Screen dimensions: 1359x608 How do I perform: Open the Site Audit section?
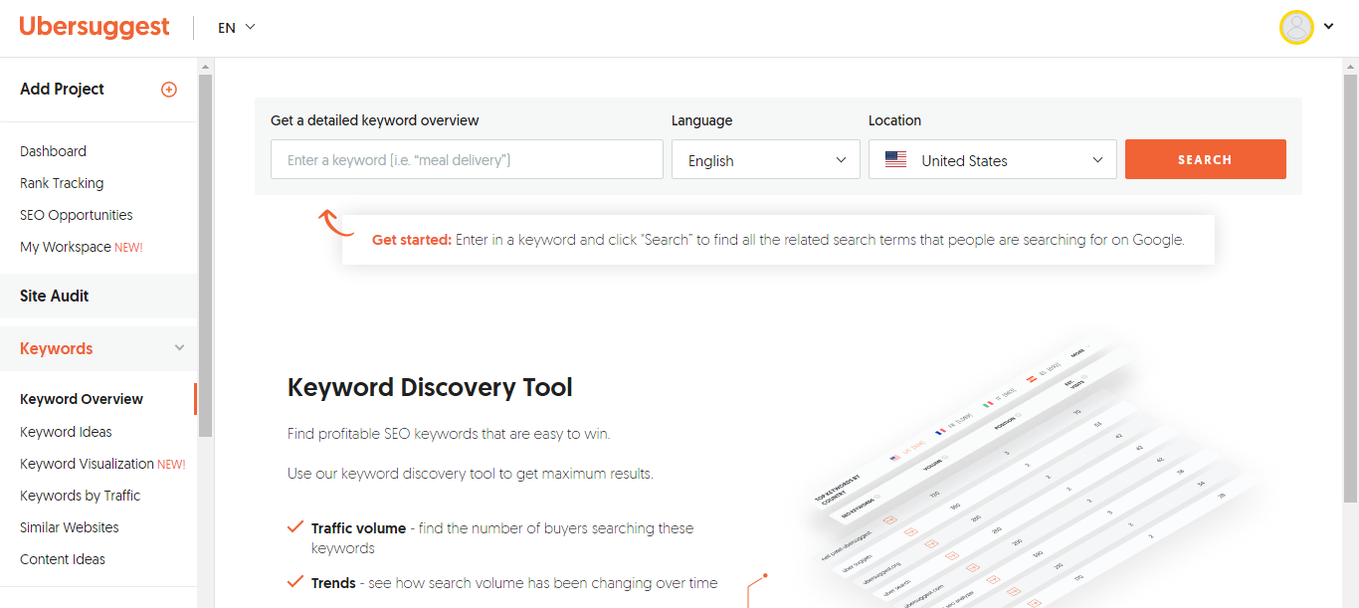click(55, 296)
